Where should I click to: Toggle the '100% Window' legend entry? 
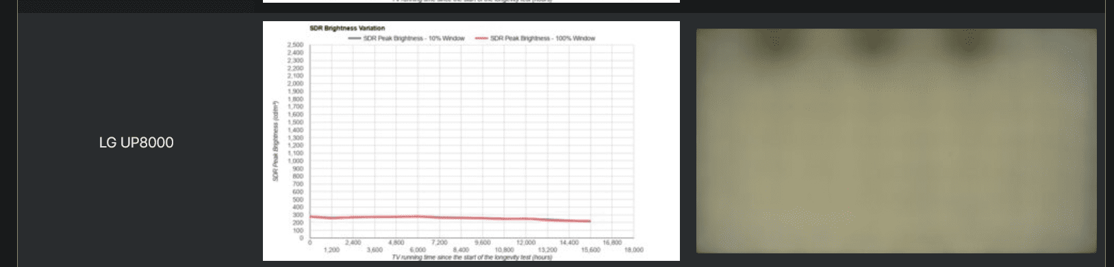click(535, 38)
